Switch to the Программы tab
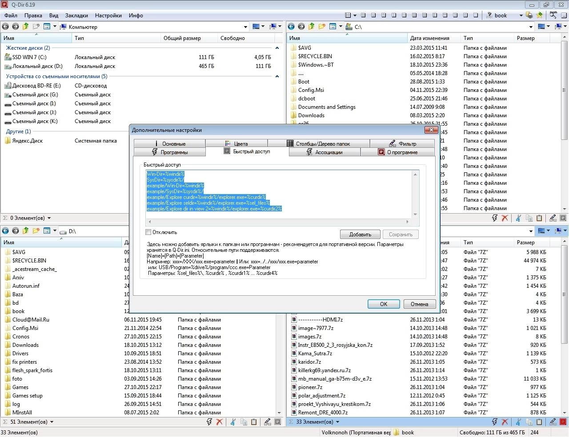Image resolution: width=569 pixels, height=437 pixels. (170, 152)
